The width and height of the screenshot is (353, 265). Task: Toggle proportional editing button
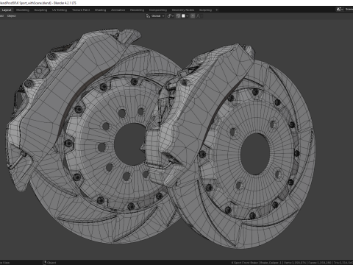click(193, 16)
